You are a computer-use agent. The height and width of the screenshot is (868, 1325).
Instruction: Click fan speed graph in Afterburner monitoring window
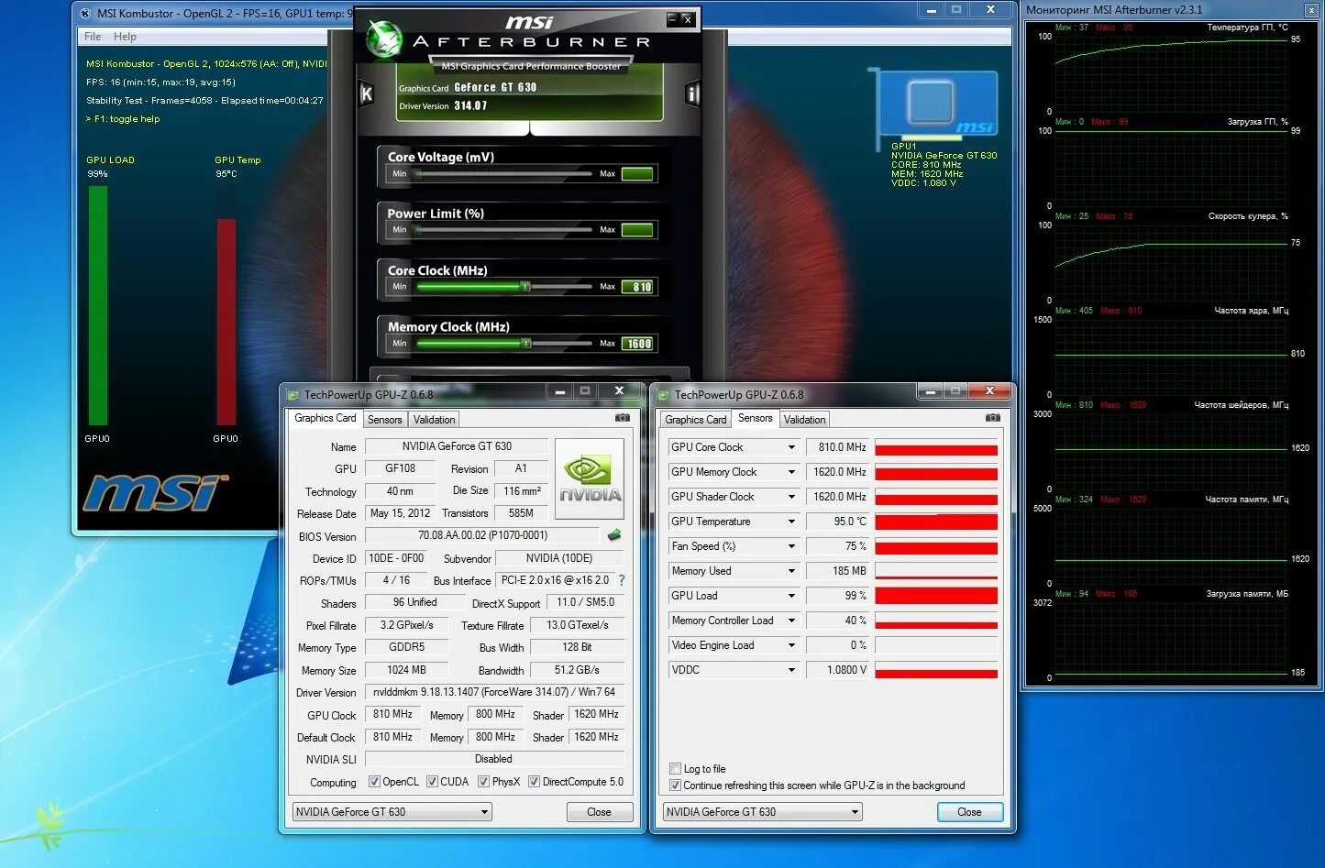tap(1172, 262)
